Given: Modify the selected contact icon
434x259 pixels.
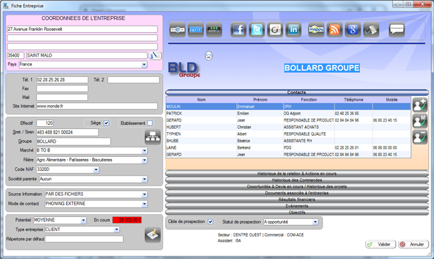Looking at the screenshot, I should [420, 121].
